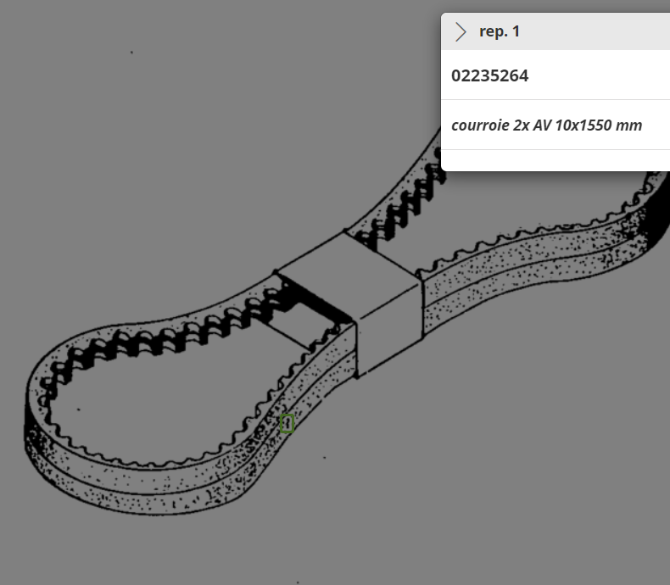
Task: Select the rep. 1 header label
Action: tap(499, 31)
